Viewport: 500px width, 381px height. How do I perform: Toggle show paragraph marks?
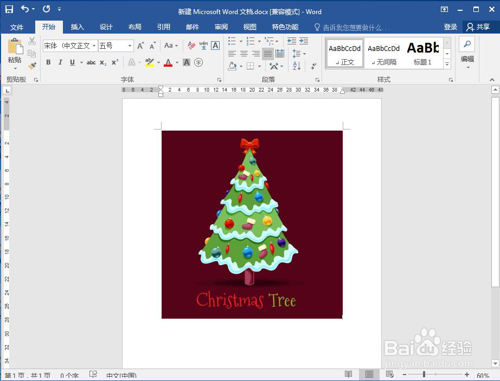[x=314, y=66]
